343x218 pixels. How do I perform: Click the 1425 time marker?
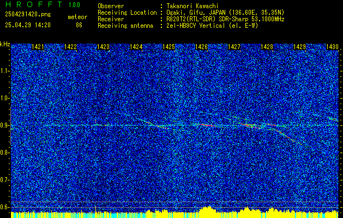[x=169, y=47]
